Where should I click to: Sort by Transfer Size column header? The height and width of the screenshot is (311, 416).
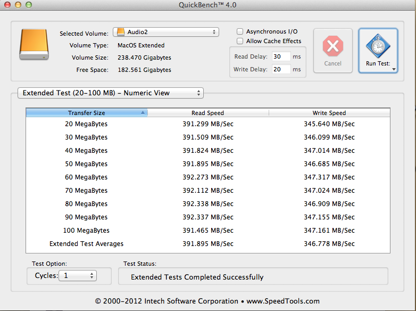pyautogui.click(x=87, y=113)
